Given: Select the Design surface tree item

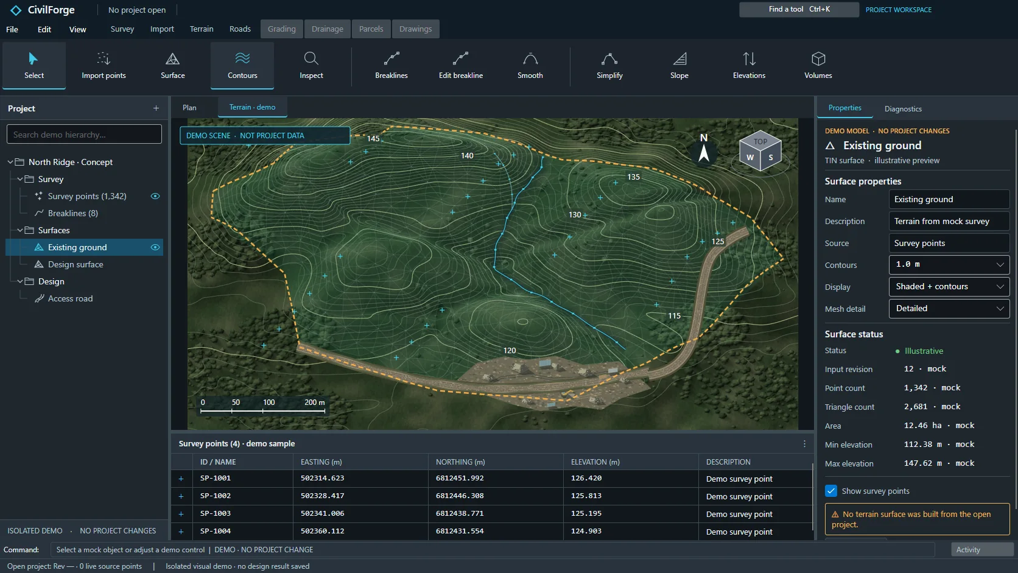Looking at the screenshot, I should 84,264.
